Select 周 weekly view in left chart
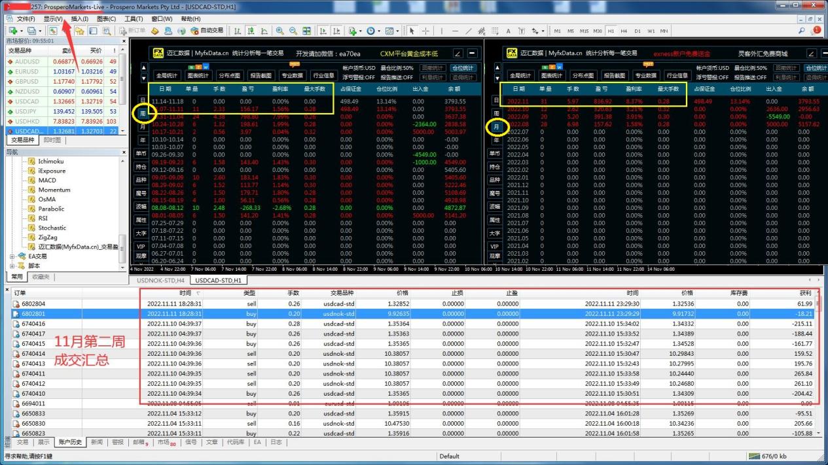The width and height of the screenshot is (828, 465). coord(142,114)
